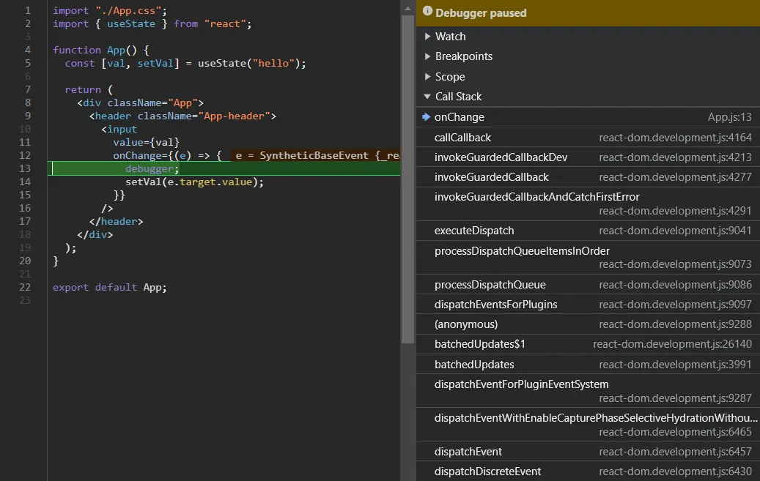
Task: Click the Breakpoints disclosure triangle
Action: tap(429, 56)
